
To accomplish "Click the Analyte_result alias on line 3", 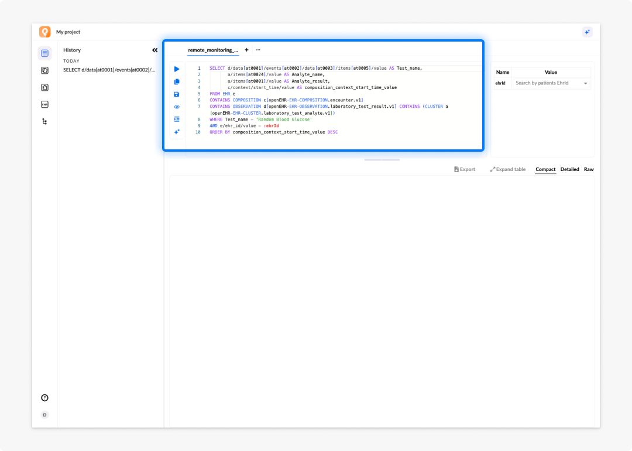I will (310, 81).
